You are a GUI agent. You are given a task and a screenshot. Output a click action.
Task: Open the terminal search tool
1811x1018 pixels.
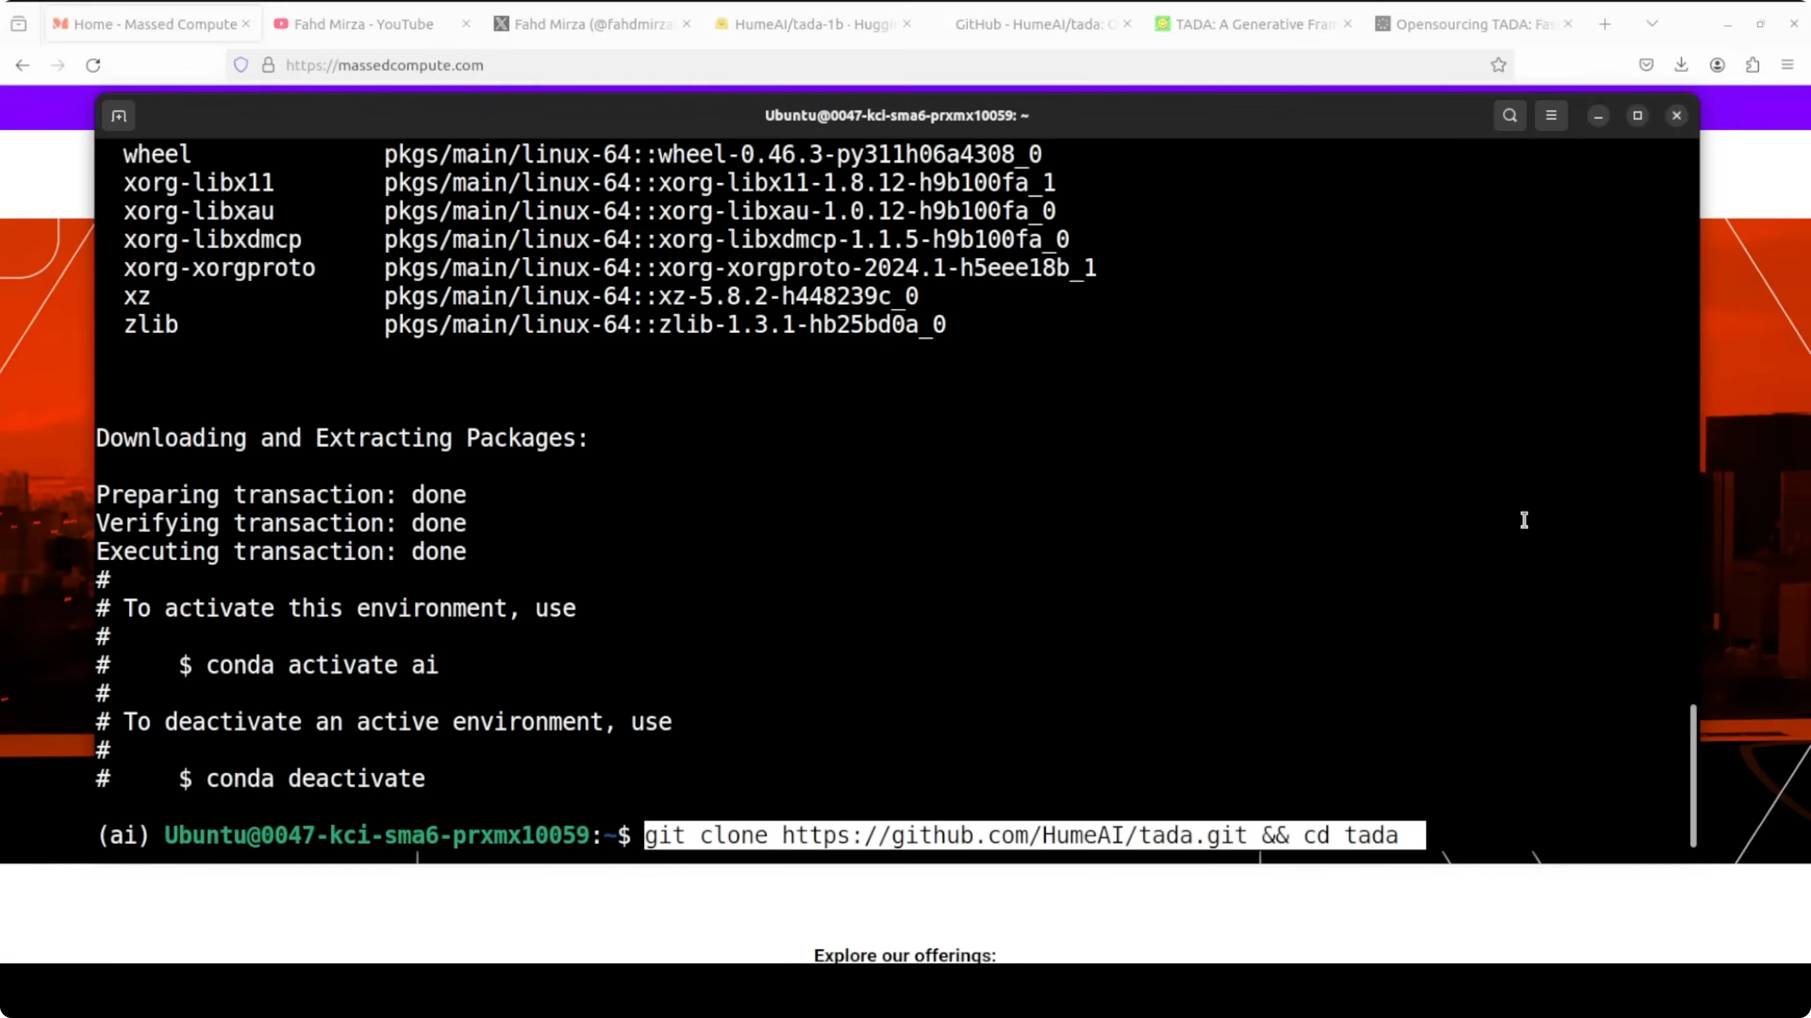click(1509, 115)
